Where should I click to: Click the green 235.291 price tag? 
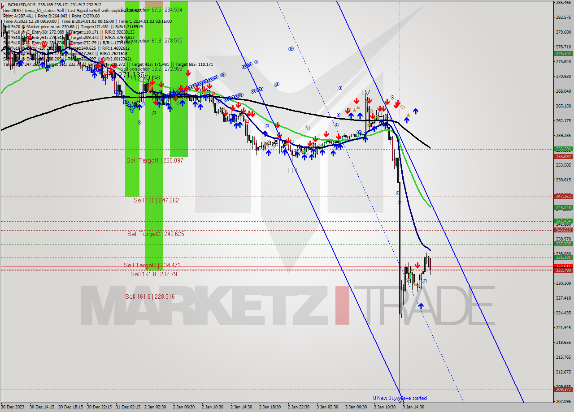point(563,257)
